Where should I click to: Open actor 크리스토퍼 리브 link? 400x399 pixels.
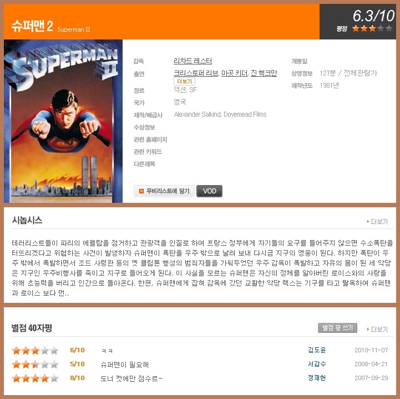[196, 73]
